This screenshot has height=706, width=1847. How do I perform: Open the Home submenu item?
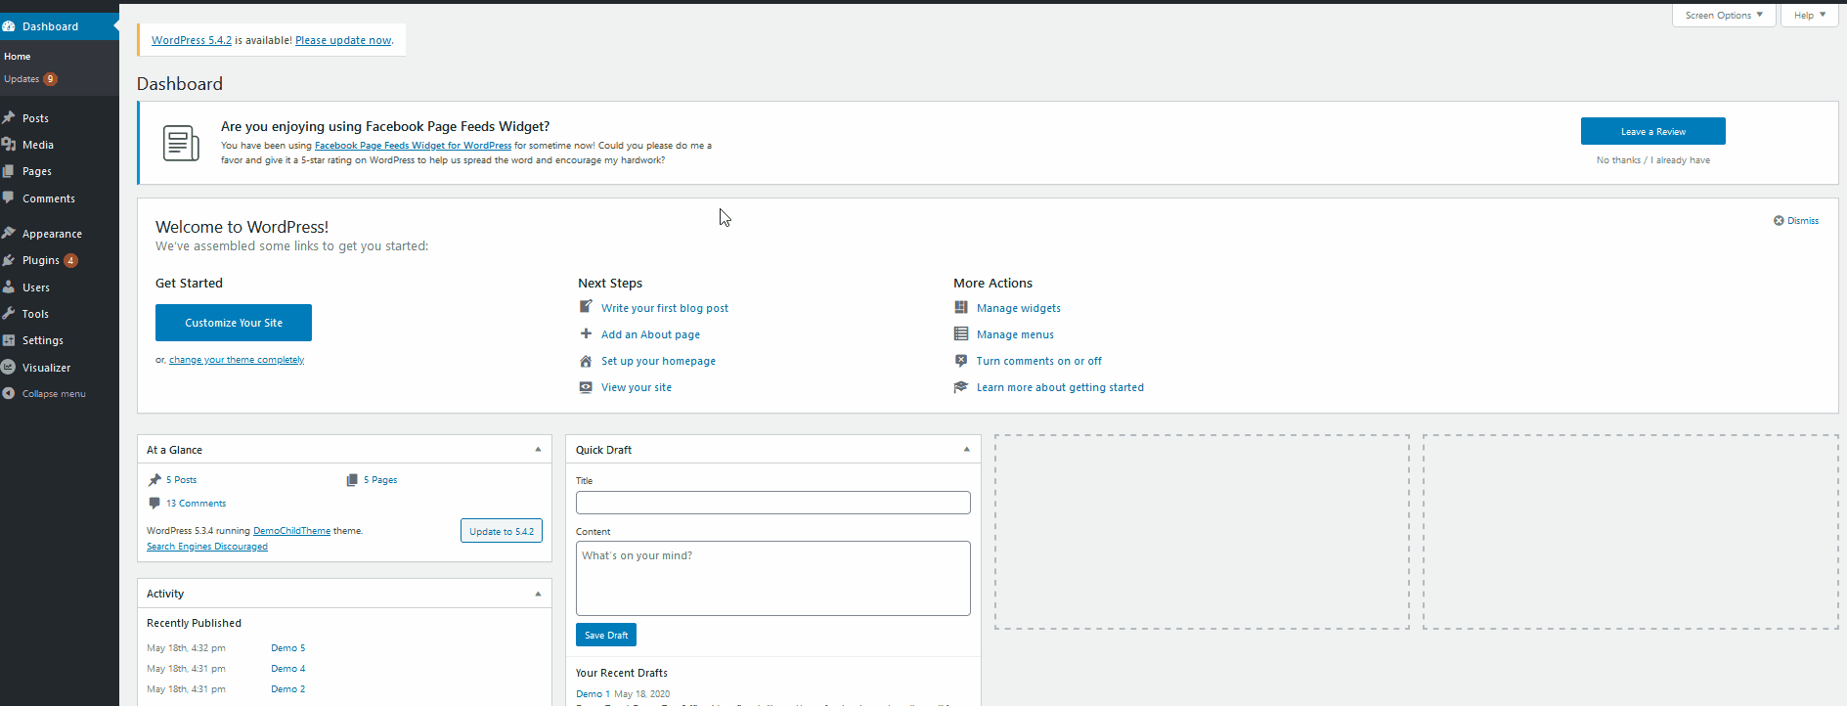[x=18, y=57]
